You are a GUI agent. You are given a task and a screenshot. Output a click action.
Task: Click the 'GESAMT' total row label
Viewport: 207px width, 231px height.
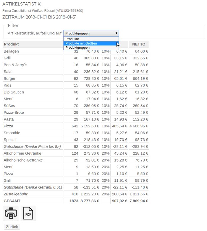pos(12,201)
